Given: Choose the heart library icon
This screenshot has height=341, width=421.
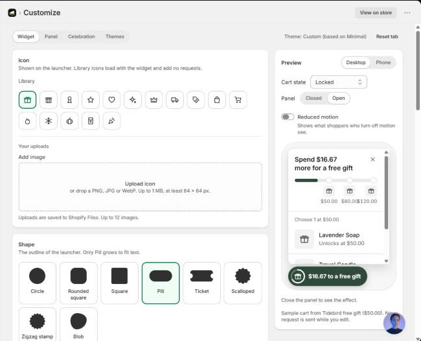Looking at the screenshot, I should pyautogui.click(x=111, y=100).
